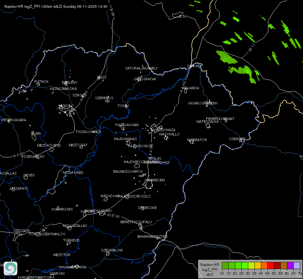303x279 pixels.
Task: Click the KUNHEGYES town label
Action: (62, 209)
